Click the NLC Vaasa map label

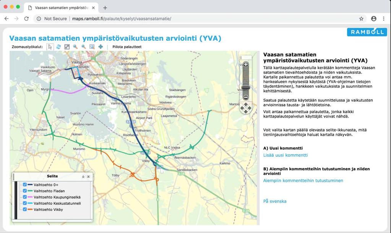coord(172,148)
